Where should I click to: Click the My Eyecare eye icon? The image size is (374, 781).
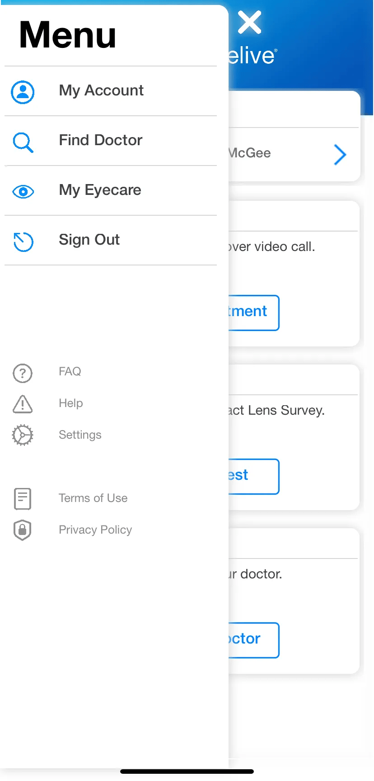pyautogui.click(x=23, y=191)
